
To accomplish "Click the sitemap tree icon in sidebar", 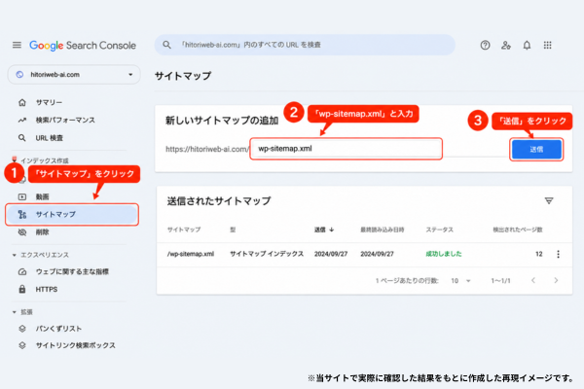I will click(22, 214).
